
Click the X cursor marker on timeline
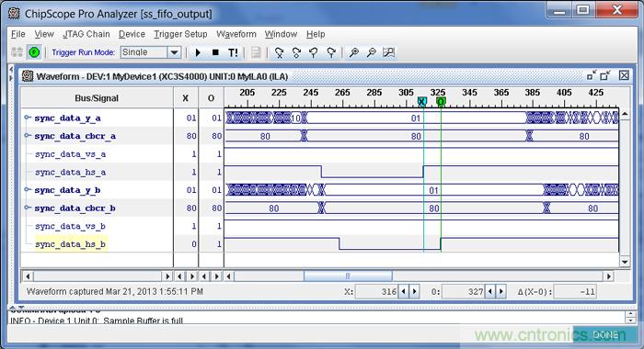click(x=421, y=101)
